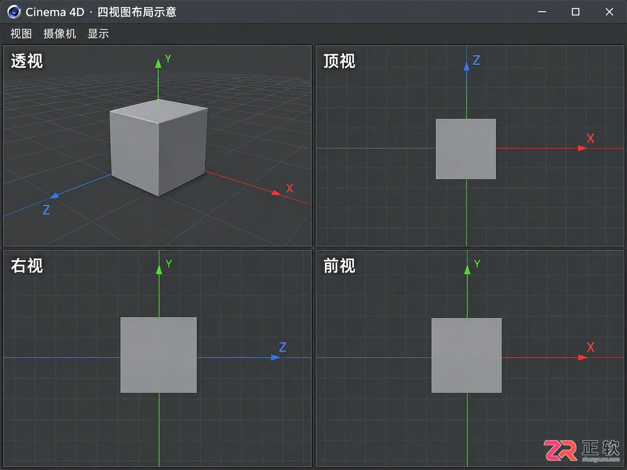This screenshot has width=627, height=470.
Task: Click the Z axis label in 顶视 view
Action: (476, 60)
